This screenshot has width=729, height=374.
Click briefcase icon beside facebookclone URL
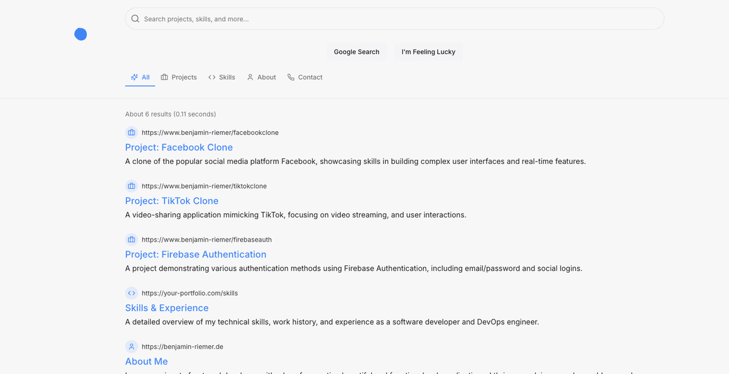(131, 132)
